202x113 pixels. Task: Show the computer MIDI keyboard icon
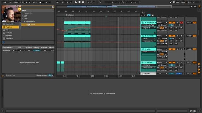pyautogui.click(x=174, y=2)
